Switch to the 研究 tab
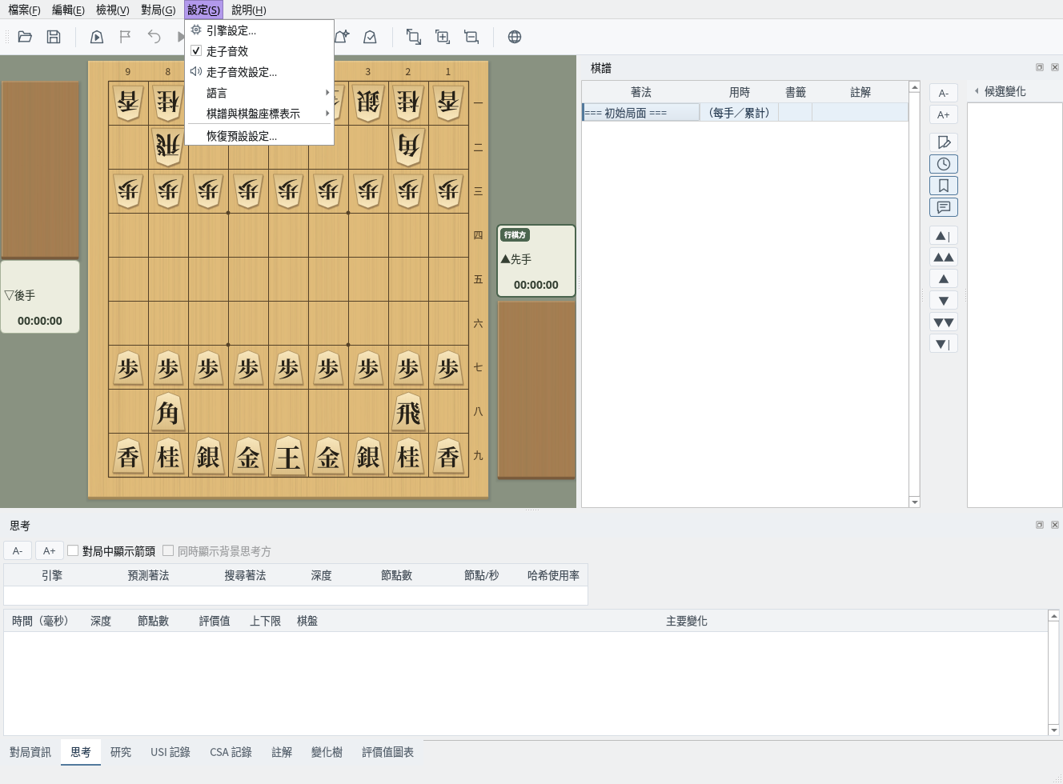Screen dimensions: 1063x784 click(121, 752)
